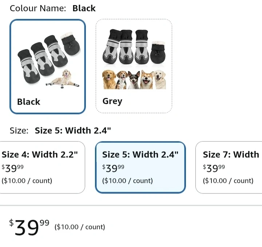Click ($10.00 / count) beside the main price
Image resolution: width=262 pixels, height=247 pixels.
80,227
